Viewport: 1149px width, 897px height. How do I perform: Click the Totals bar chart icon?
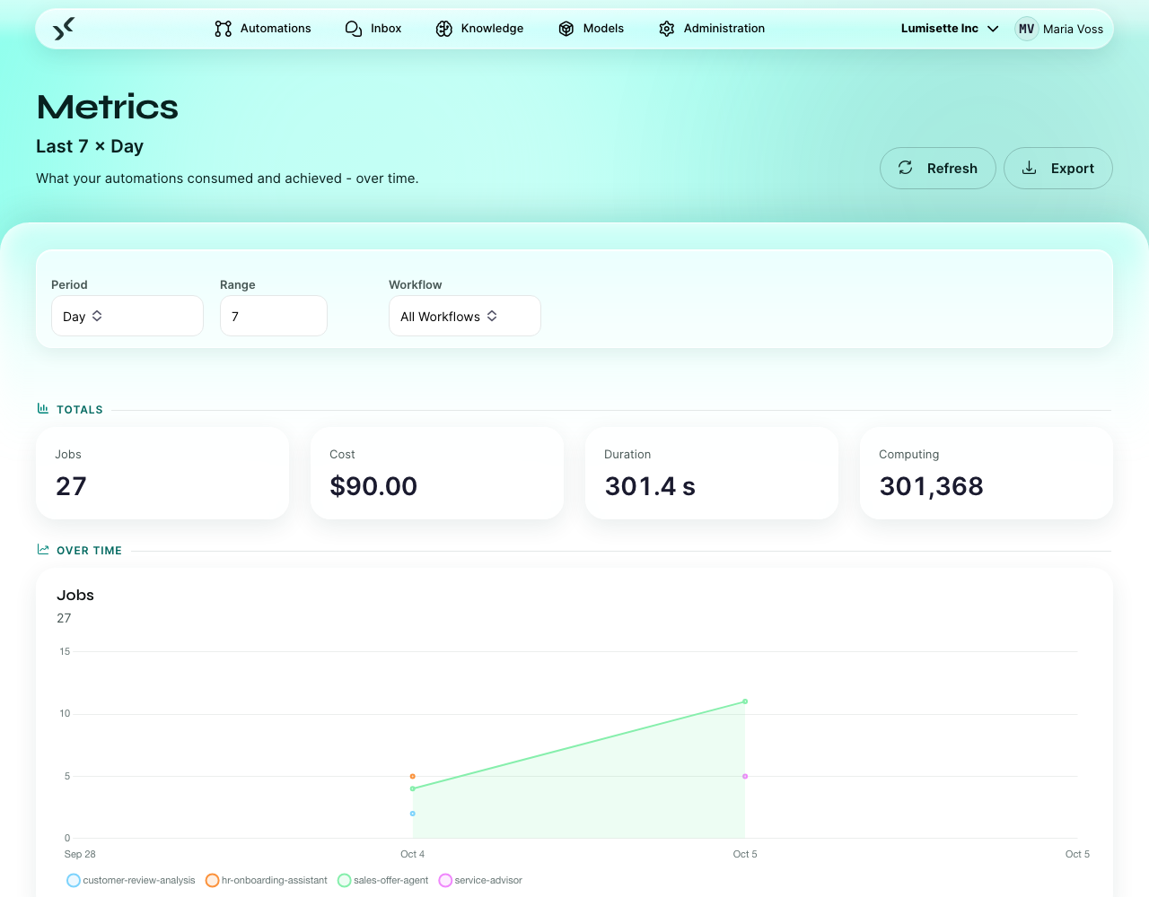(x=43, y=409)
